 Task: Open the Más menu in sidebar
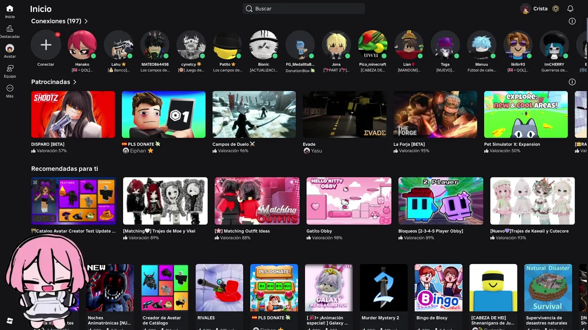10,91
